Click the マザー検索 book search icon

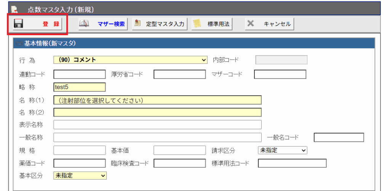point(84,24)
